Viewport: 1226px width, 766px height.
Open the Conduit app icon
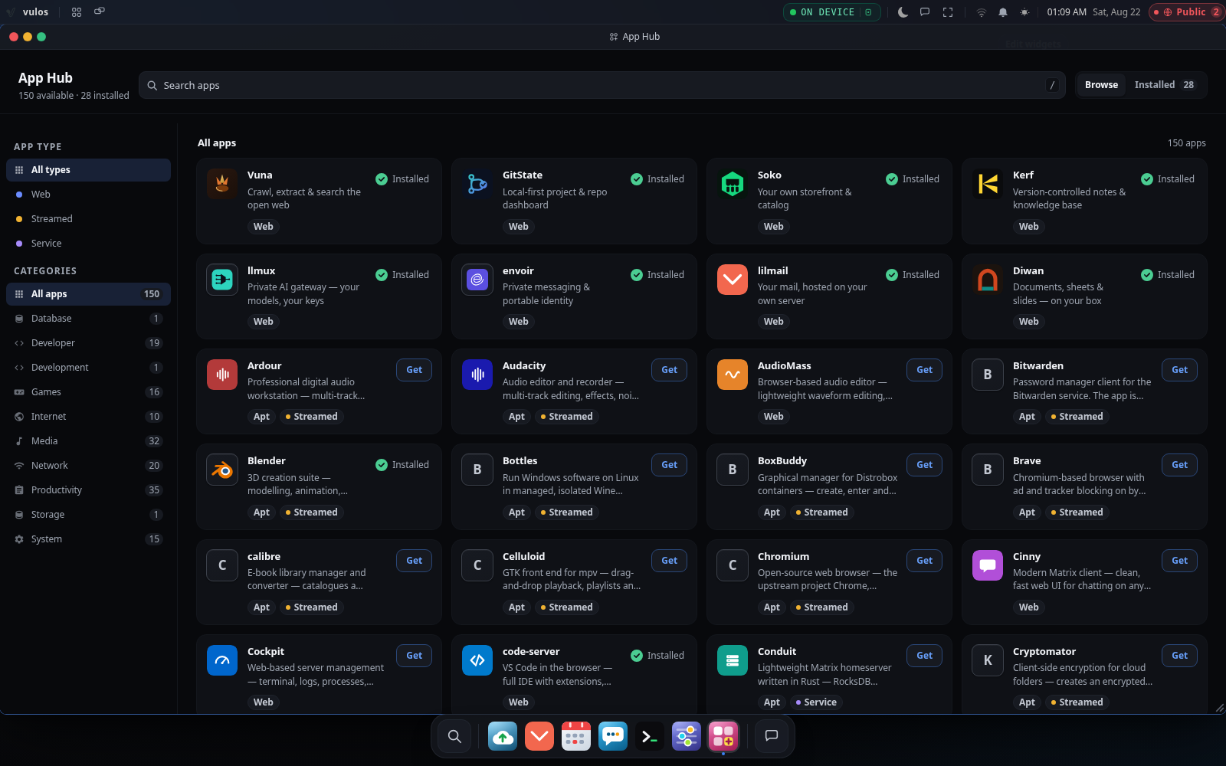coord(733,660)
